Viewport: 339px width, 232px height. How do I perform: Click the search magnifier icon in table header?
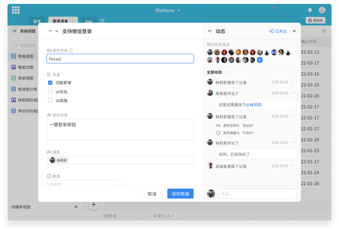[x=324, y=31]
